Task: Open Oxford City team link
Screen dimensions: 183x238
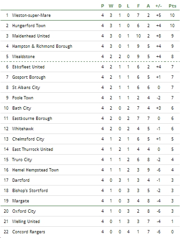Action: click(24, 211)
